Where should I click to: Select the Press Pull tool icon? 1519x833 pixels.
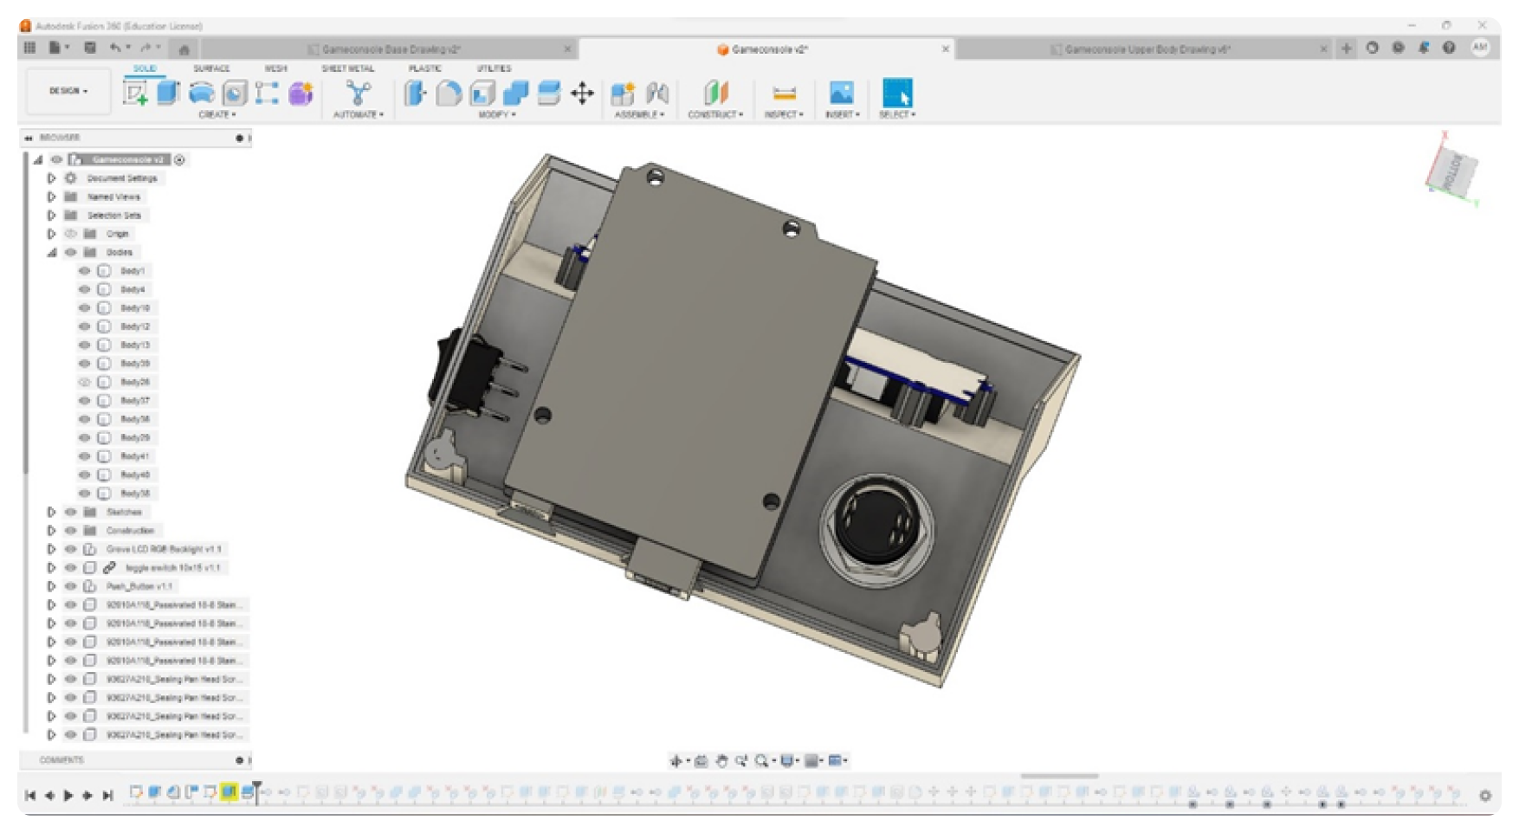pyautogui.click(x=416, y=93)
